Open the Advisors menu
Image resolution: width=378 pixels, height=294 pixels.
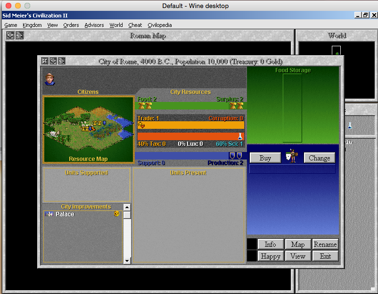point(94,25)
